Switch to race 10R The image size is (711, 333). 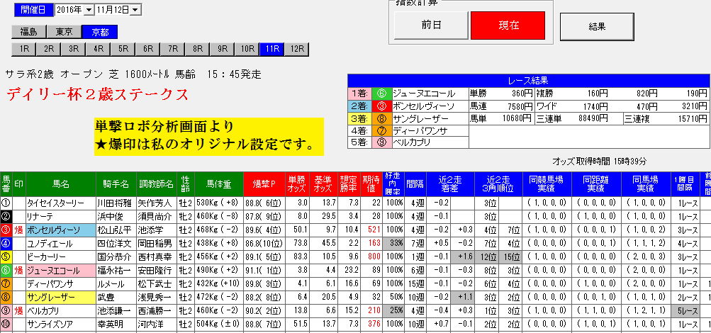tap(247, 50)
